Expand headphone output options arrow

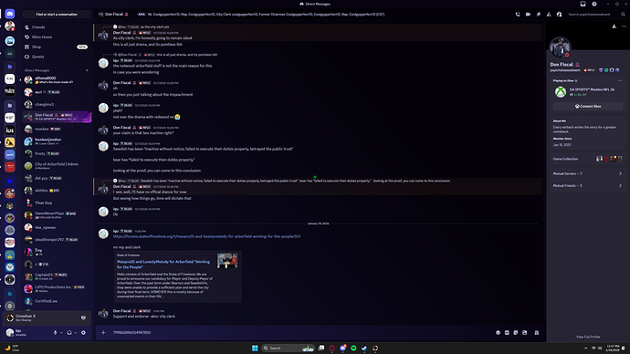76,333
